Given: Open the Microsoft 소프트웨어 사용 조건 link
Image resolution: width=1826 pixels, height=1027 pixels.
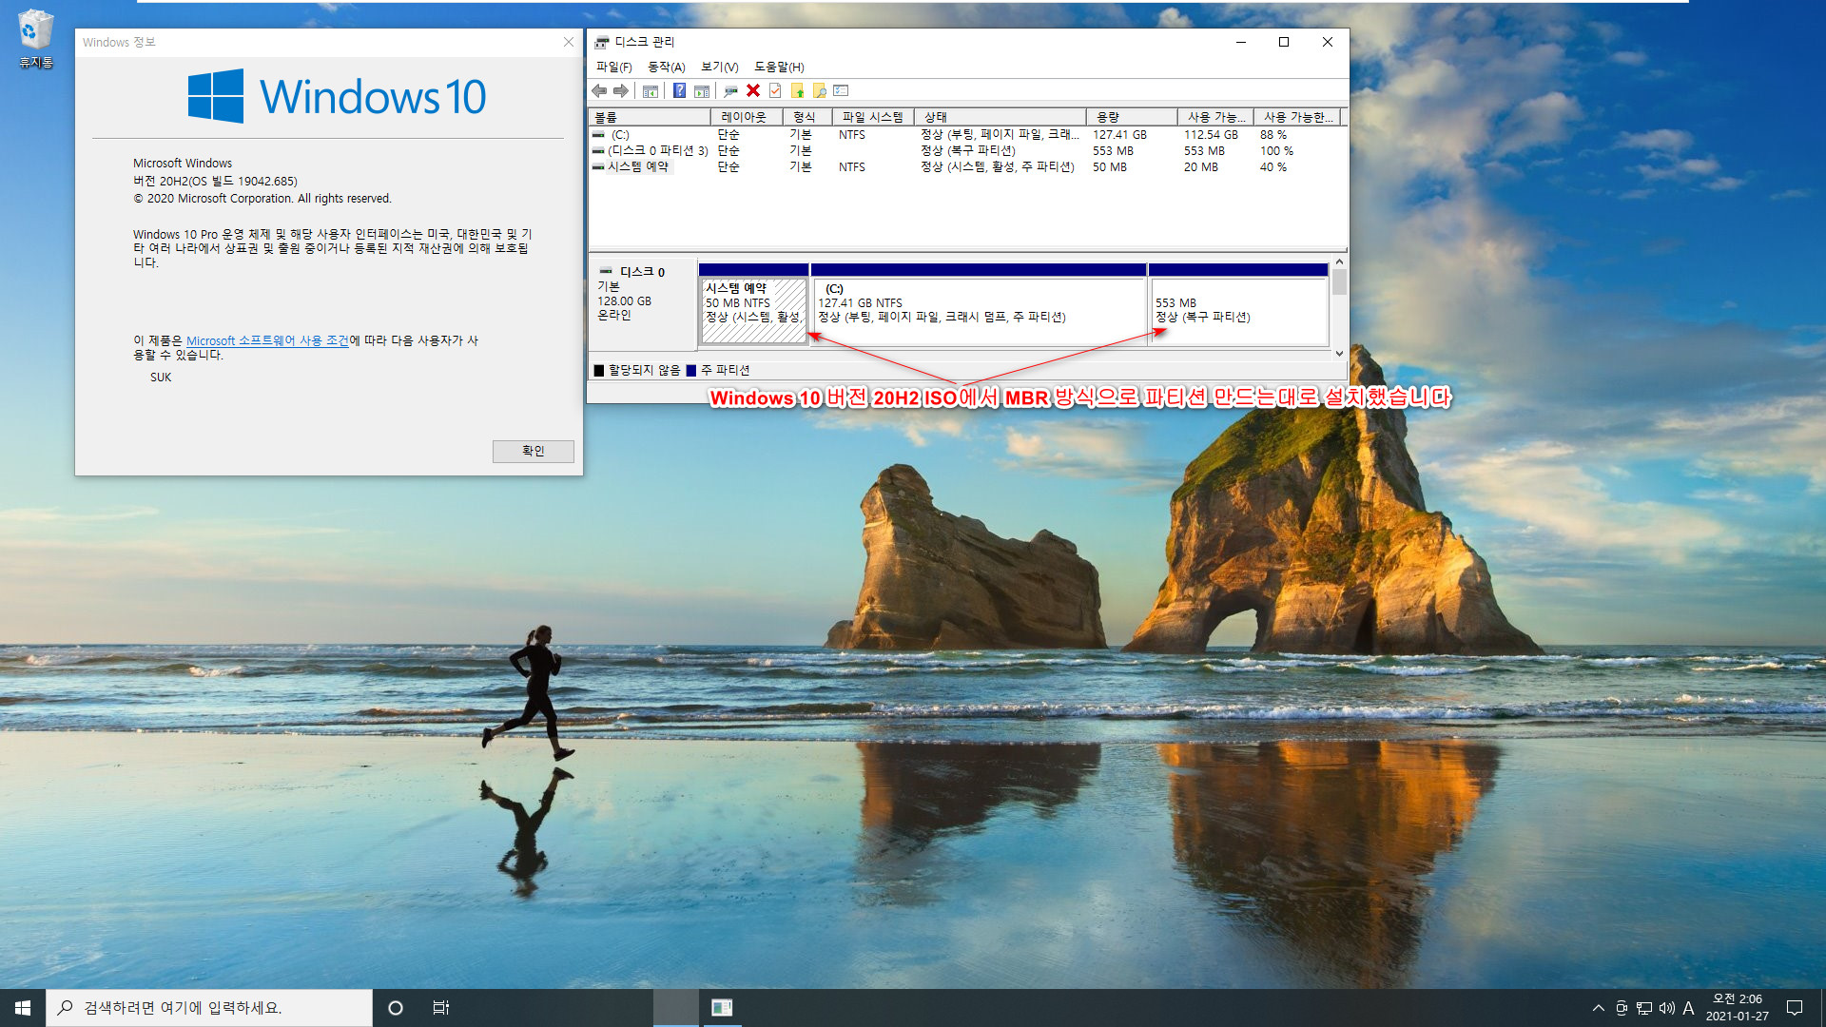Looking at the screenshot, I should pyautogui.click(x=267, y=340).
